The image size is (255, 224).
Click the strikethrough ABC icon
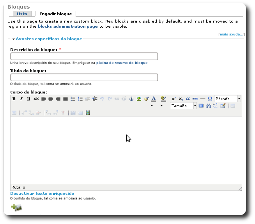point(36,99)
